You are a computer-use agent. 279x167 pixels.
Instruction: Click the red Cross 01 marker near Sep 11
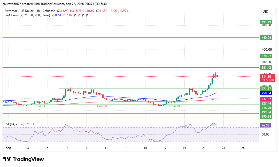point(103,106)
